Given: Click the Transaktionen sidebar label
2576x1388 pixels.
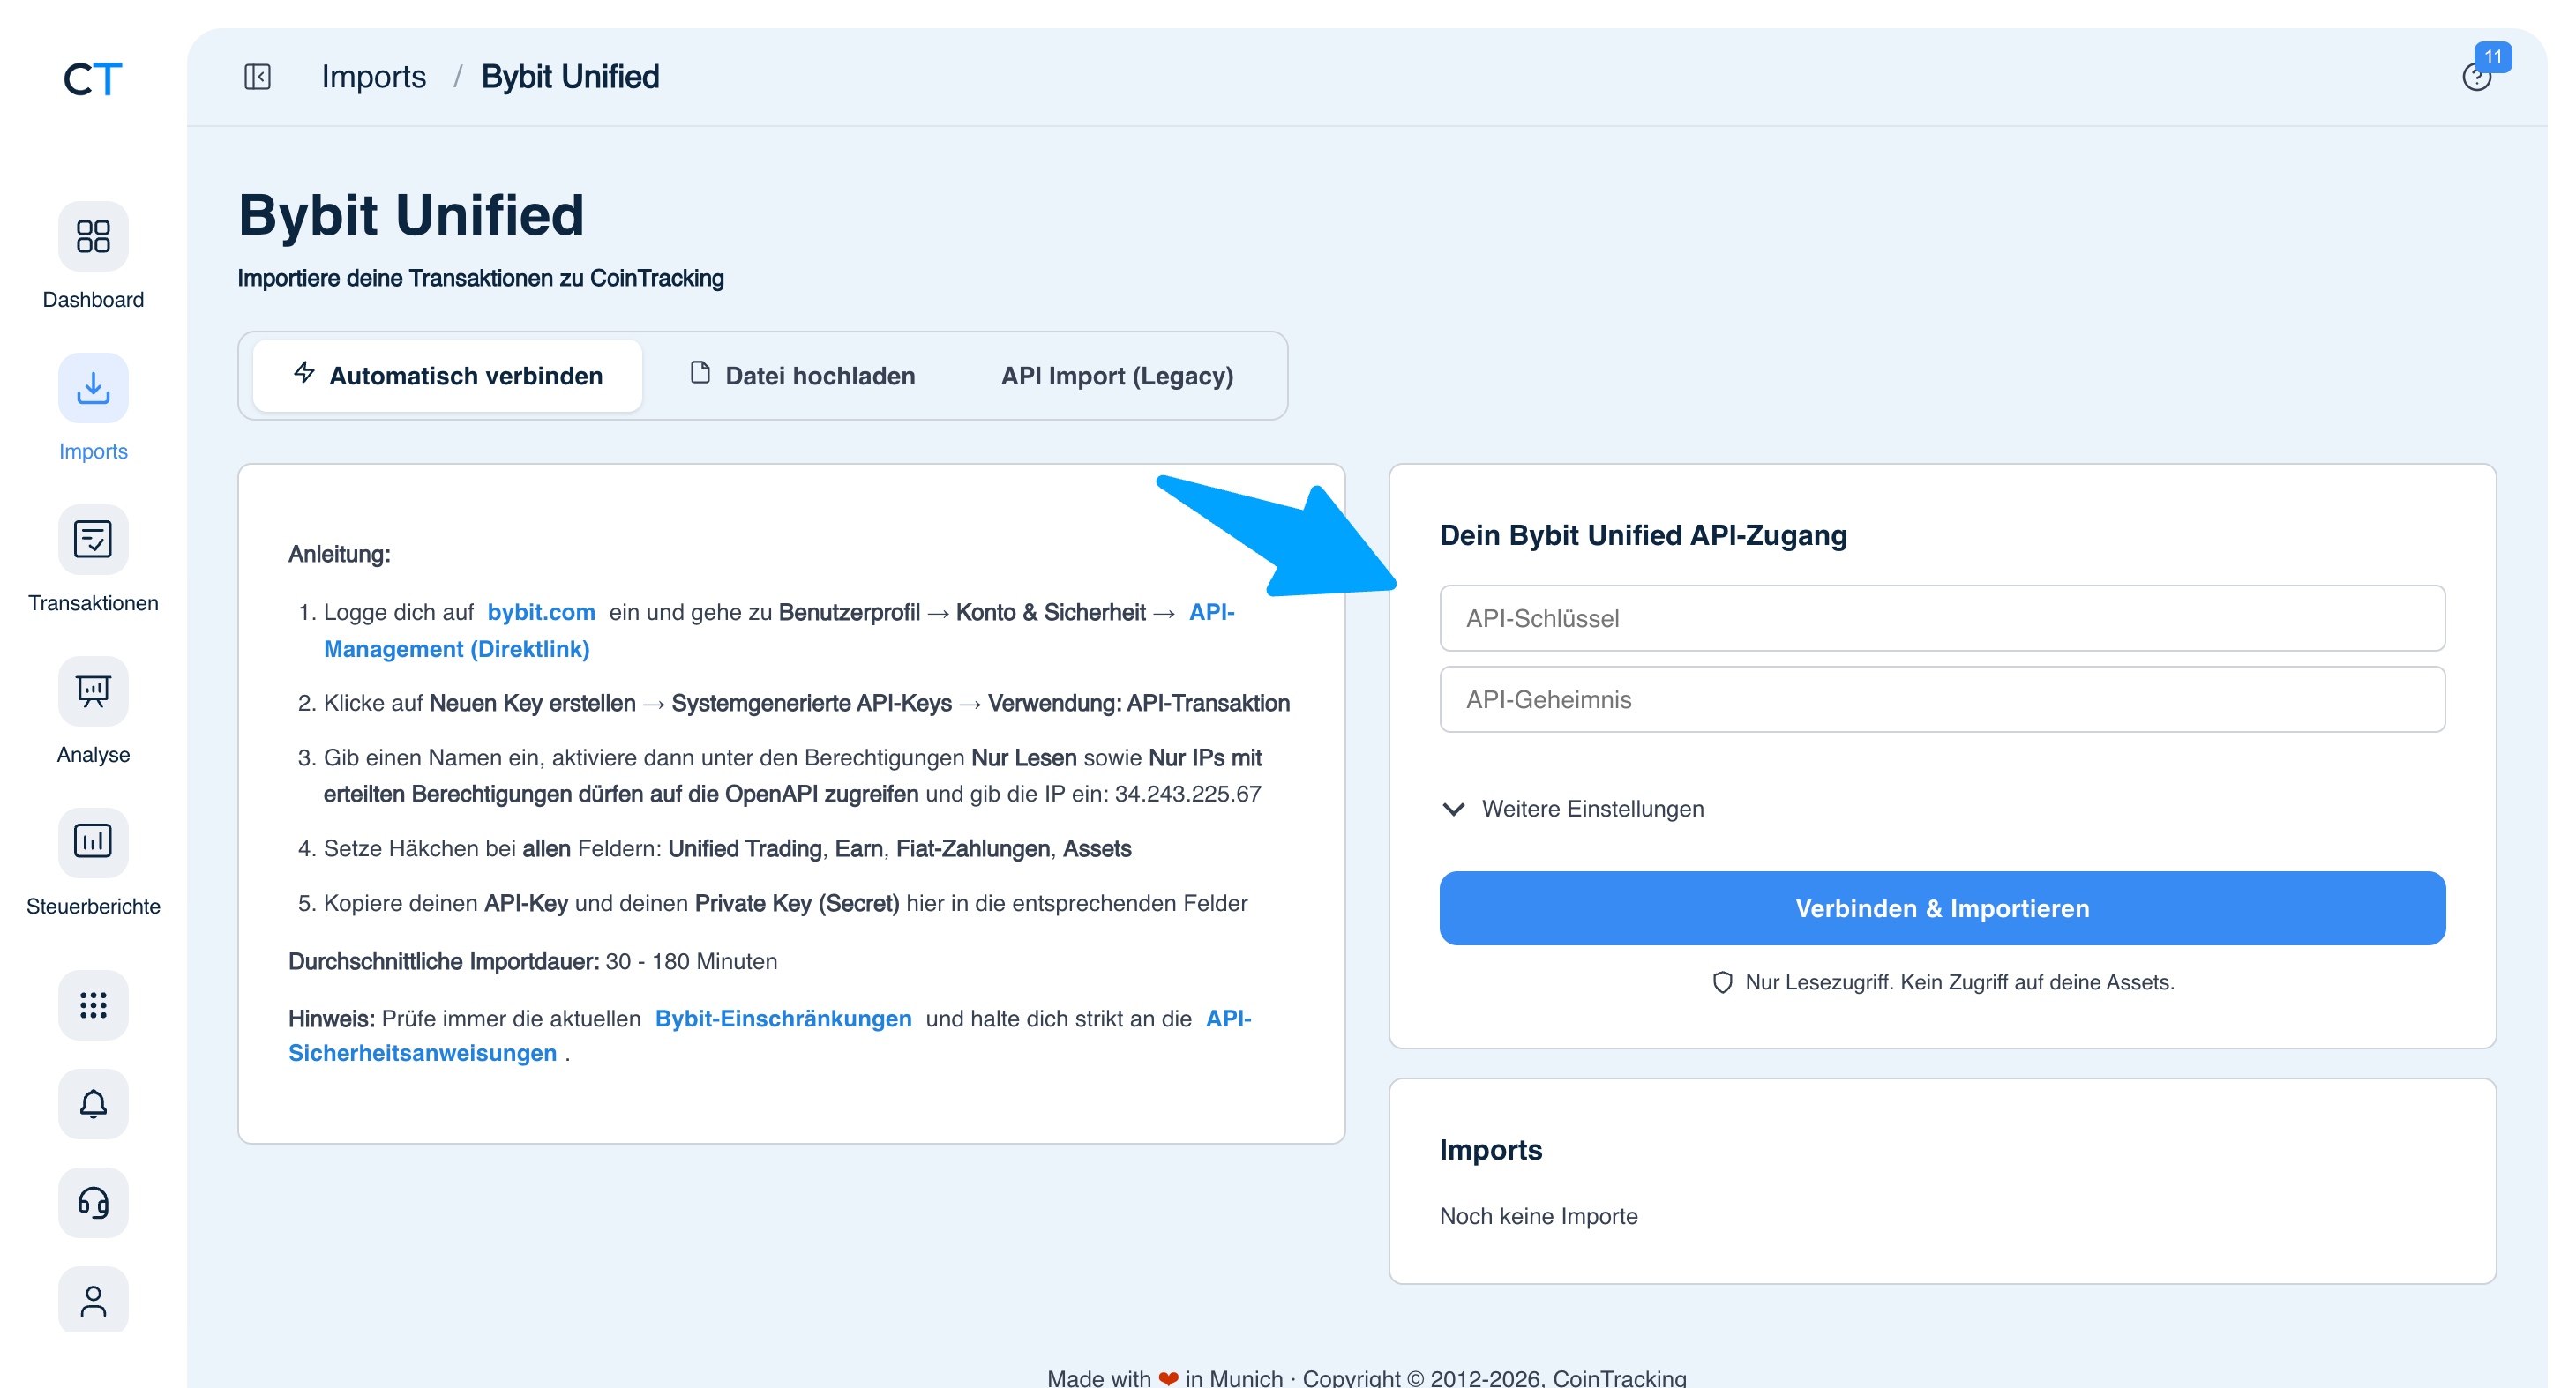Looking at the screenshot, I should (x=93, y=603).
